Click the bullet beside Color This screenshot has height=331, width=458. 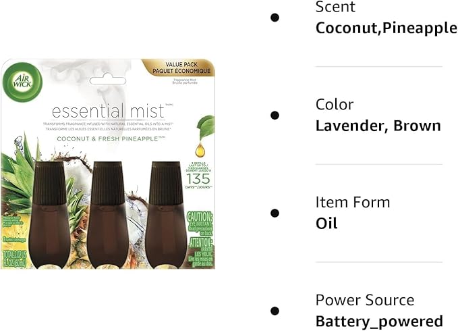coord(275,115)
